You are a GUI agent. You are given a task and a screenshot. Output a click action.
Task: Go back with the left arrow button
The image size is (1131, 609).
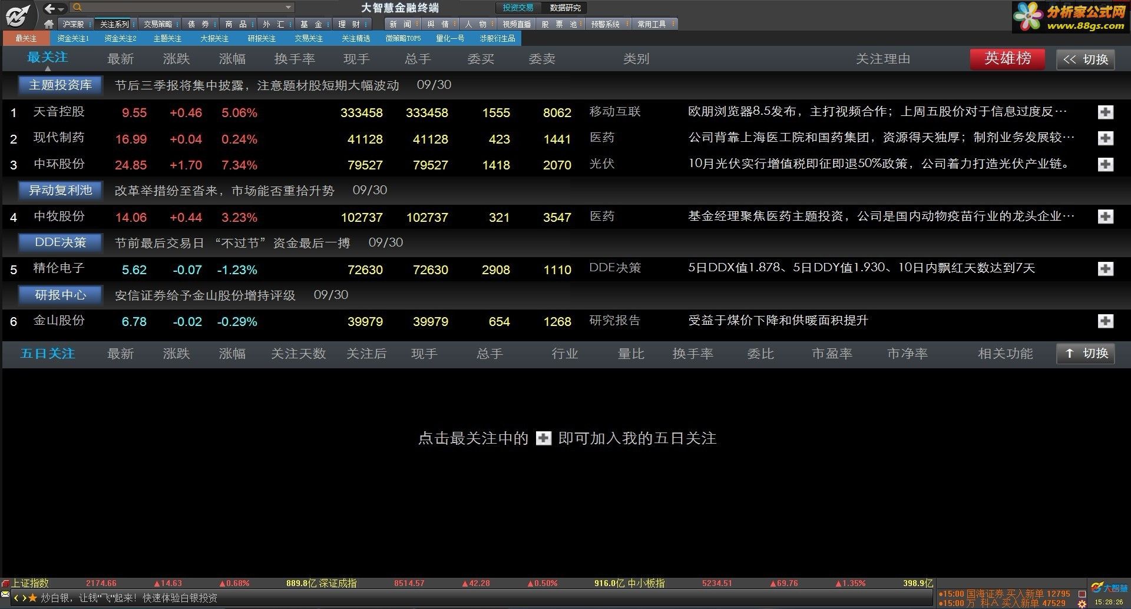49,8
